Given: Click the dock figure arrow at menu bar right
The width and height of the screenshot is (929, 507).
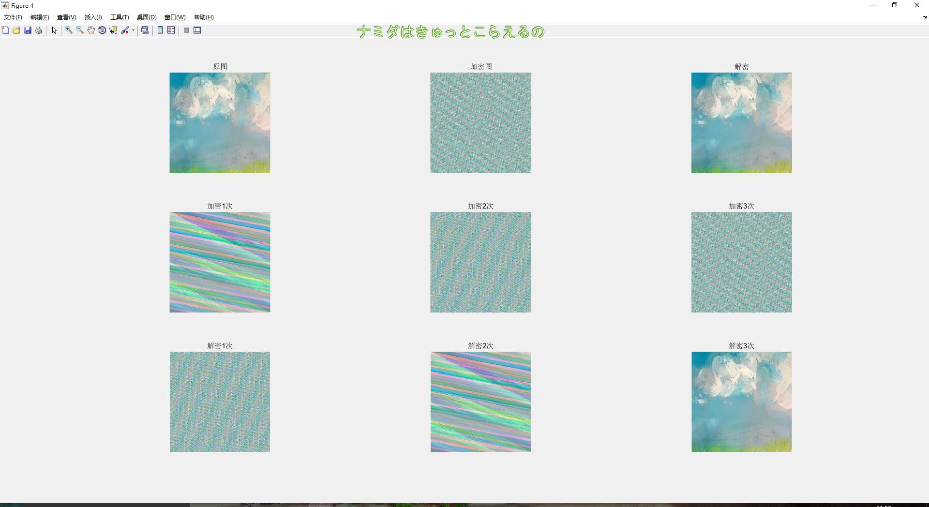Looking at the screenshot, I should (925, 17).
